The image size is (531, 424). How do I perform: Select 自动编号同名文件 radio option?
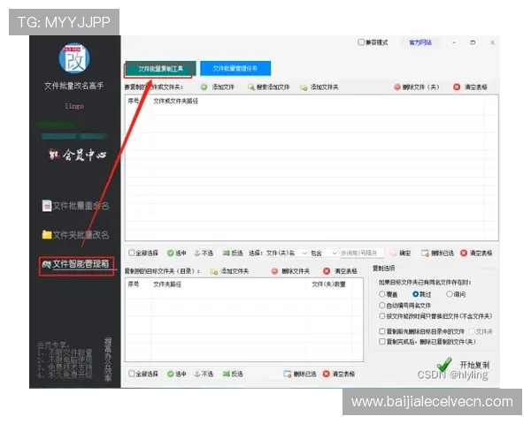coord(382,306)
